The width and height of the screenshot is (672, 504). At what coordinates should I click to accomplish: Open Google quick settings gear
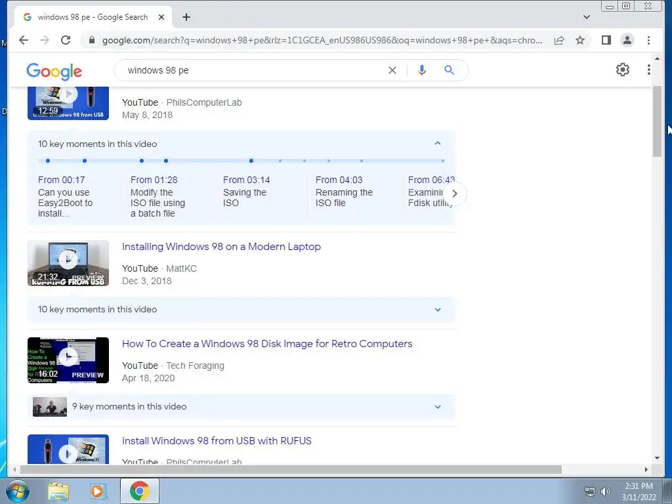(622, 70)
